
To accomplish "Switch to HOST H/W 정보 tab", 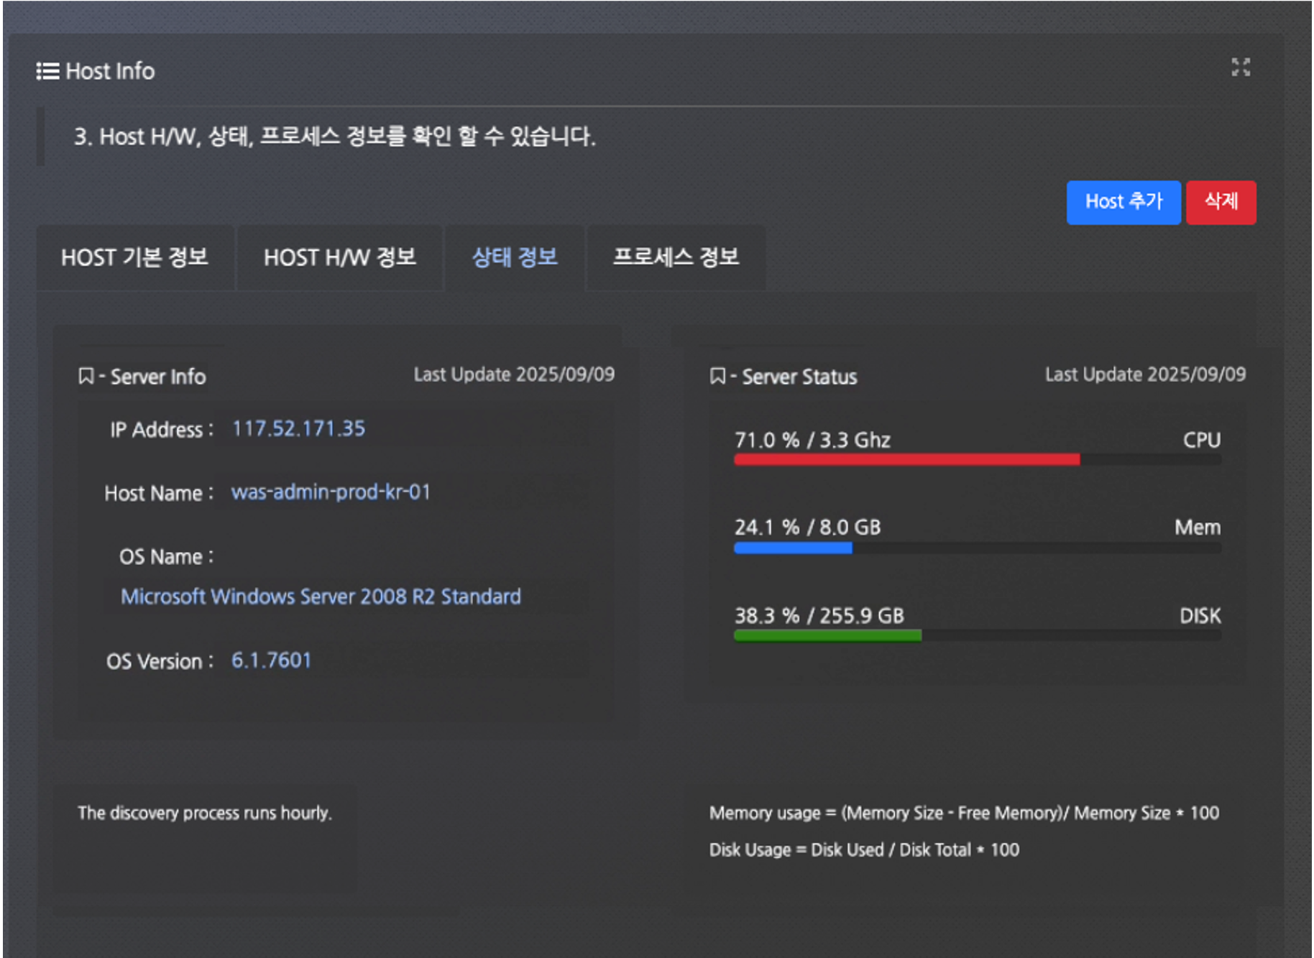I will [339, 257].
